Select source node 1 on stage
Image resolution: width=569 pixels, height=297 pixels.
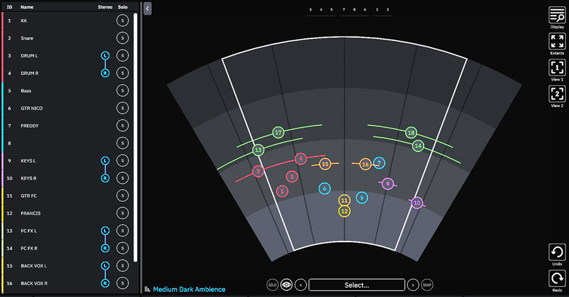(x=283, y=191)
